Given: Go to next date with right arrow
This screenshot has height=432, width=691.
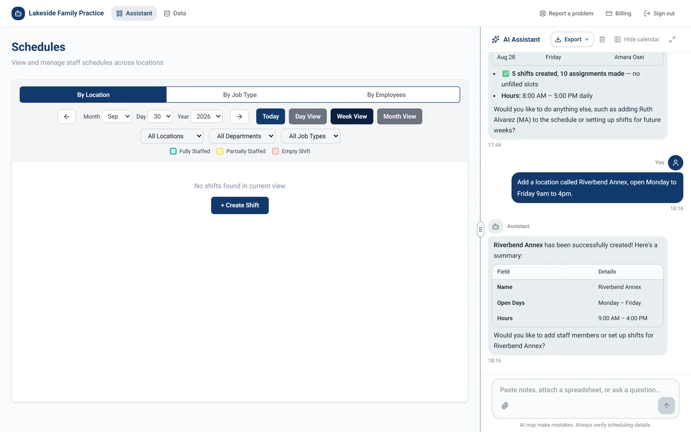Looking at the screenshot, I should [239, 117].
